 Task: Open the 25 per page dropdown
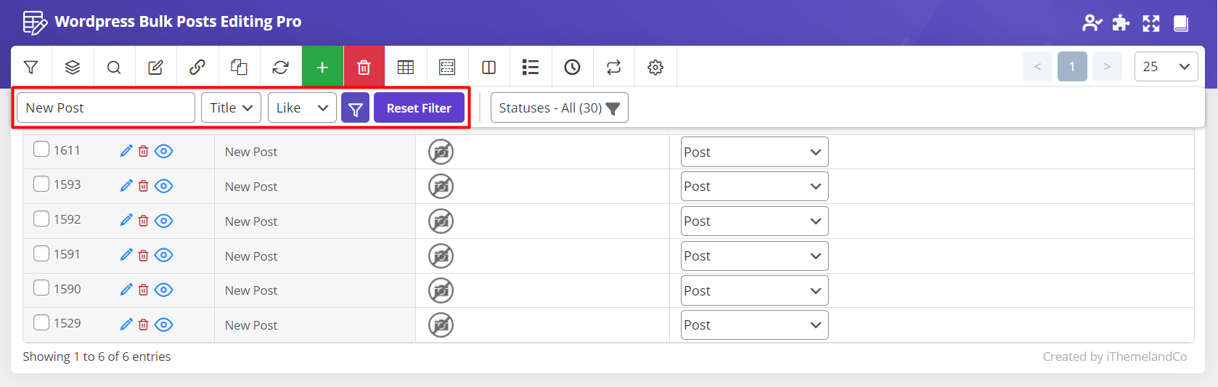coord(1166,67)
